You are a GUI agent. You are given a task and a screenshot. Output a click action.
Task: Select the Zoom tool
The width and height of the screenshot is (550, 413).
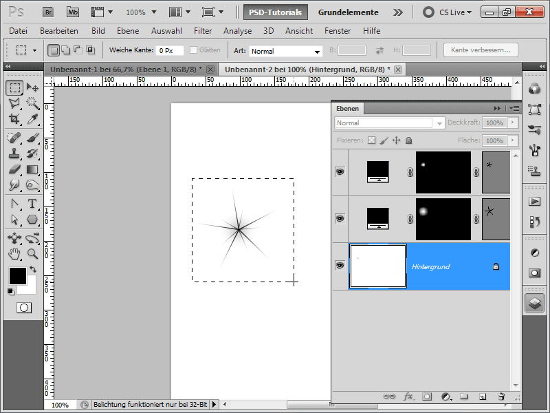pos(32,253)
